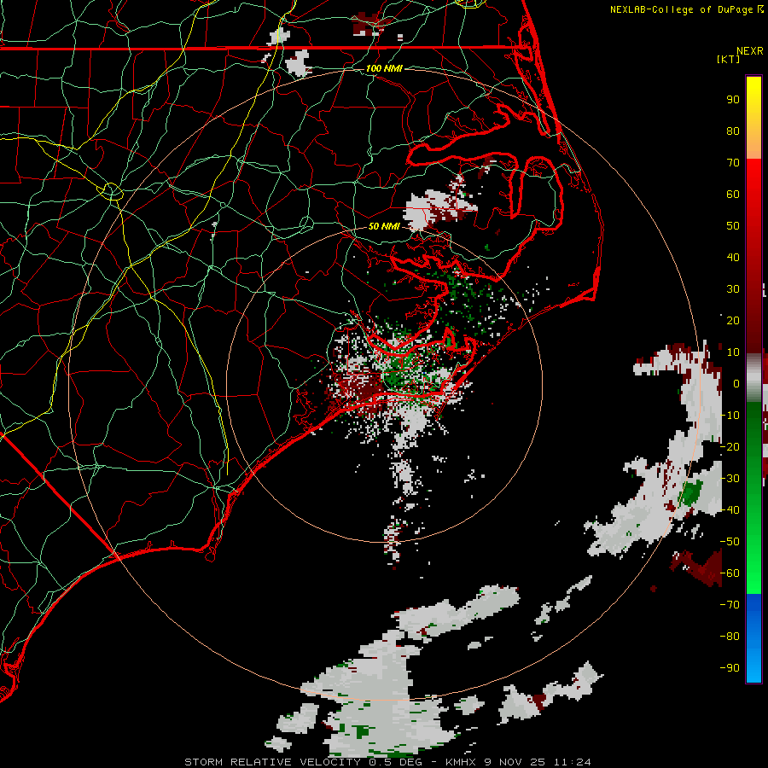
Task: Click the Storm Relative Velocity caption at bottom
Action: coord(387,762)
